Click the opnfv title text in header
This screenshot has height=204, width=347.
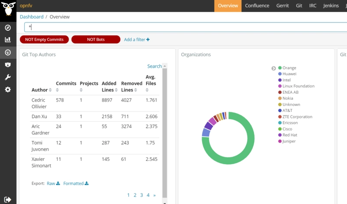point(26,6)
